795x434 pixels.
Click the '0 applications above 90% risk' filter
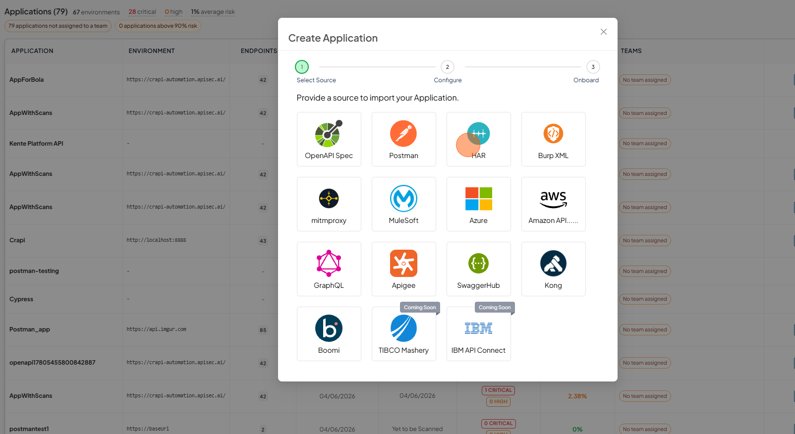pyautogui.click(x=158, y=26)
